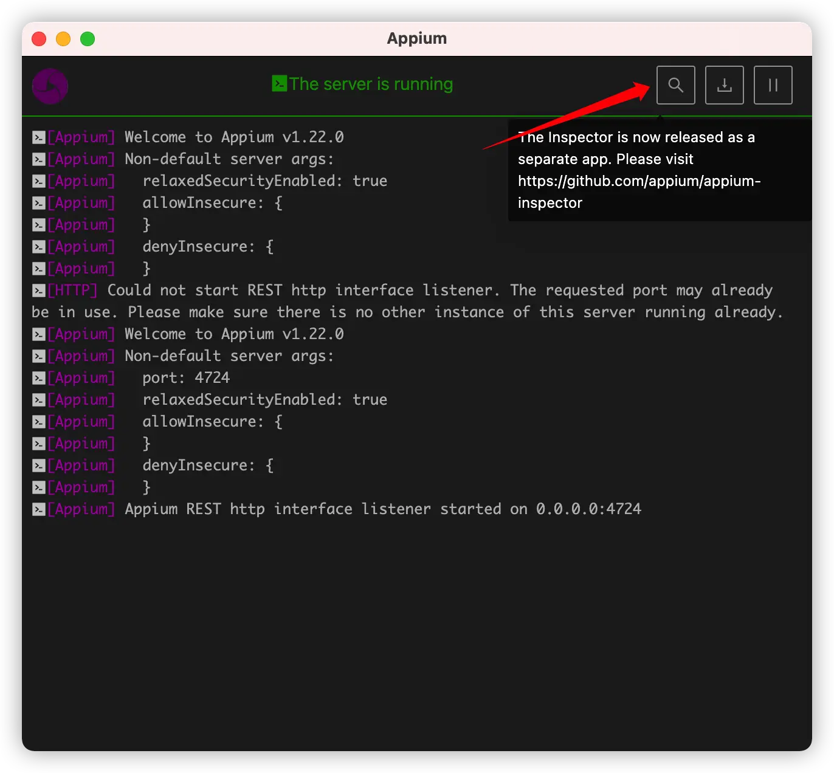The height and width of the screenshot is (773, 834).
Task: Maximize the window using the green button
Action: 88,39
